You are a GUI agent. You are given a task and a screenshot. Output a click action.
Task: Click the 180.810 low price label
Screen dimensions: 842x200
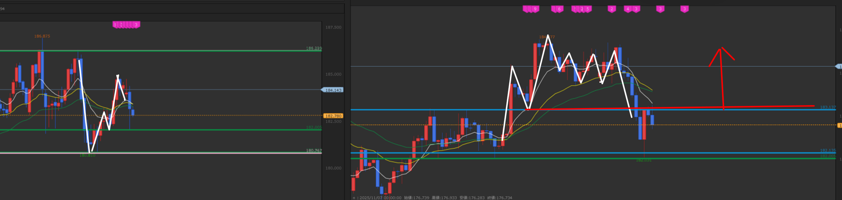pos(87,155)
